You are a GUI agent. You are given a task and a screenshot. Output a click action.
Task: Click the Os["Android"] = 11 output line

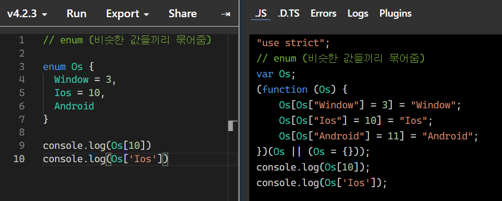click(x=378, y=137)
